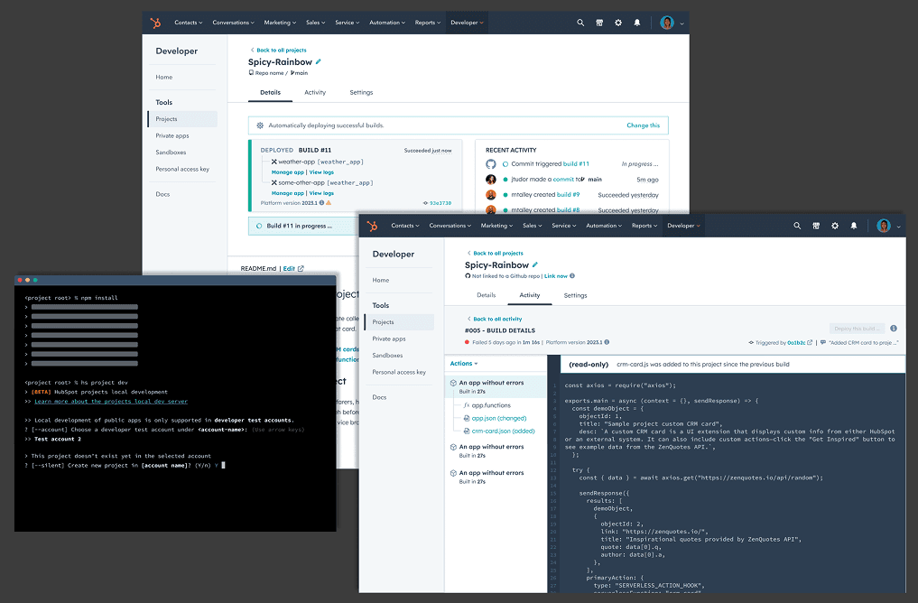
Task: Open the notifications bell icon
Action: pos(853,227)
